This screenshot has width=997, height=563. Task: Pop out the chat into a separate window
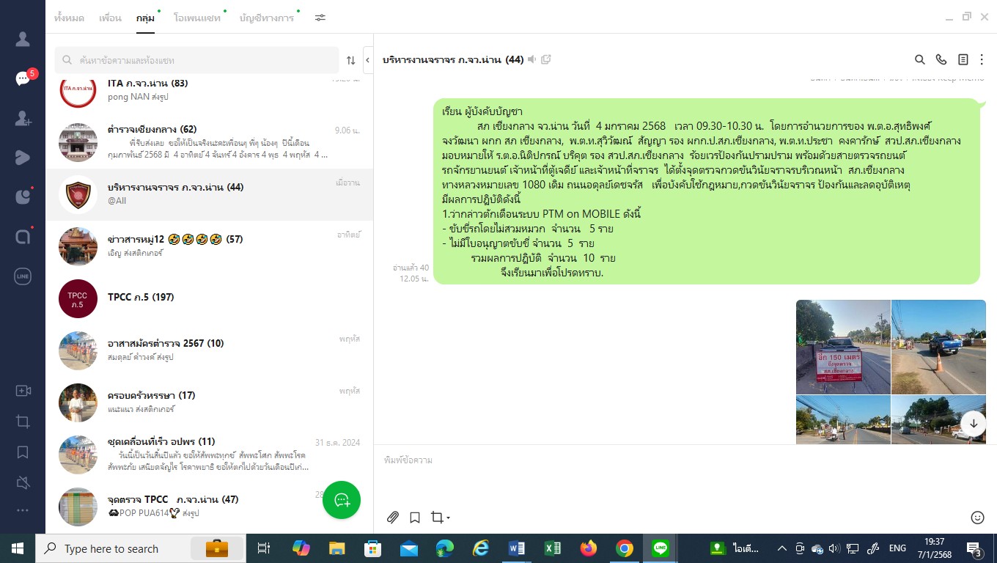pyautogui.click(x=546, y=59)
